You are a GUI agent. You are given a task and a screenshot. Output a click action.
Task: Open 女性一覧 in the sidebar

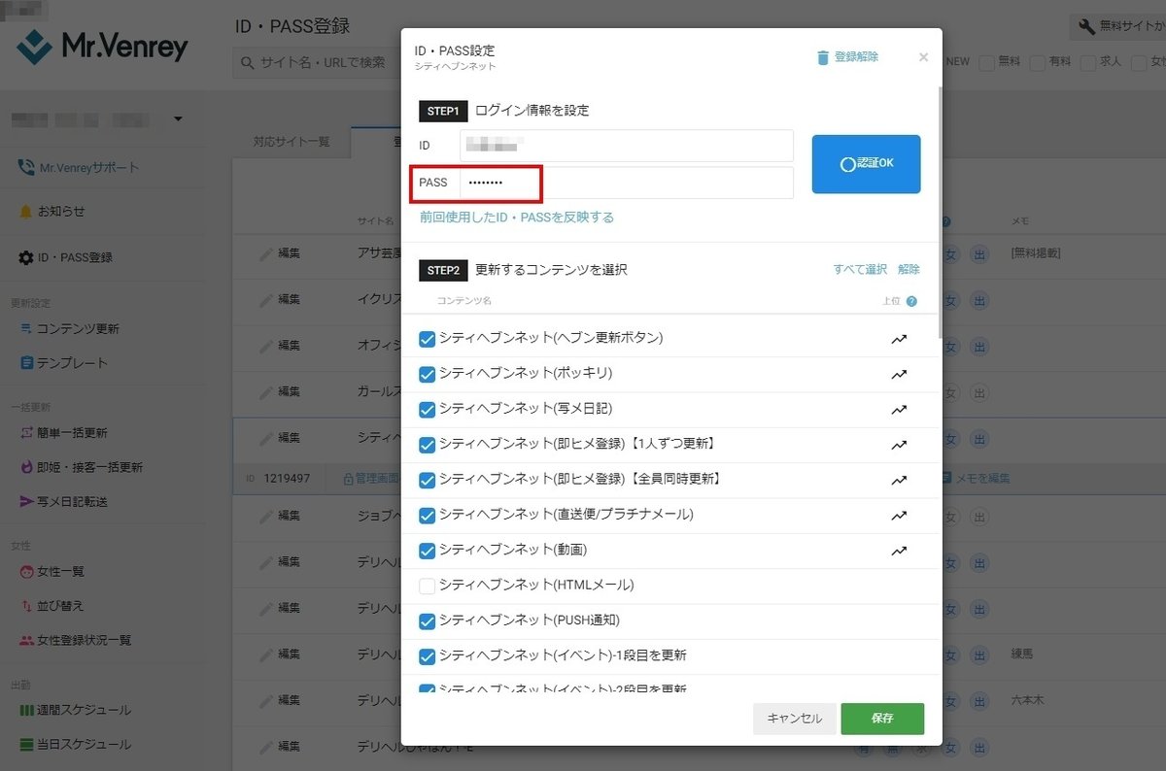pos(52,571)
